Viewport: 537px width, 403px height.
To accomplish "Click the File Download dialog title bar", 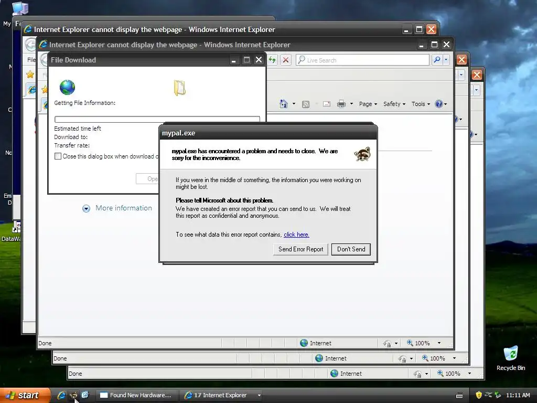I will point(157,60).
